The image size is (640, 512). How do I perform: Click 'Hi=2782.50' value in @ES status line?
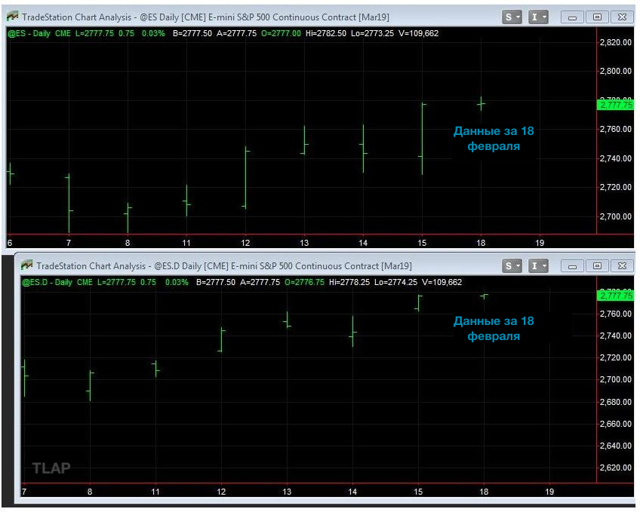(326, 33)
